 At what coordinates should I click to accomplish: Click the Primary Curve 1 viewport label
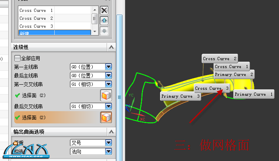(254, 94)
